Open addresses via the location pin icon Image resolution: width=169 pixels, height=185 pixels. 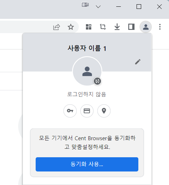pyautogui.click(x=104, y=111)
